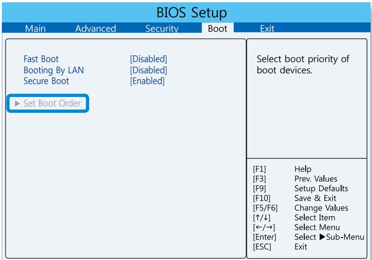Toggle the Fast Boot [Disabled] value
Image resolution: width=372 pixels, height=260 pixels.
(x=148, y=60)
